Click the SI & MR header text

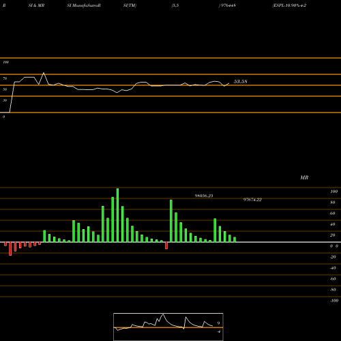point(36,5)
